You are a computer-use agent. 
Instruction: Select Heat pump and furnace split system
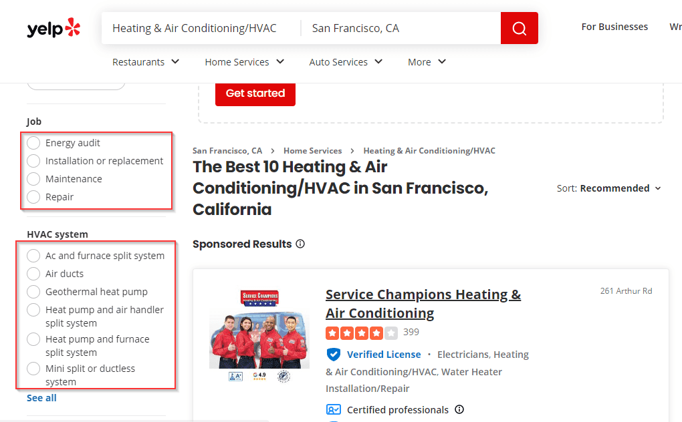(x=33, y=339)
